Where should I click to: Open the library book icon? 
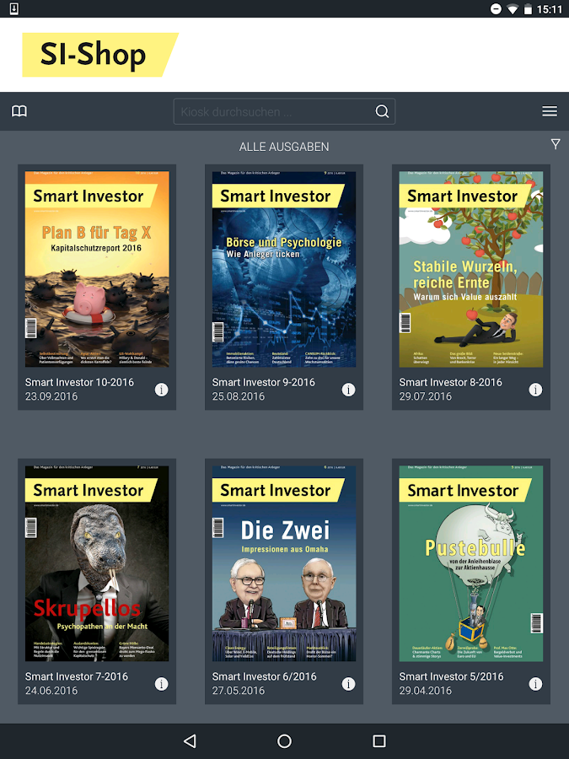19,111
